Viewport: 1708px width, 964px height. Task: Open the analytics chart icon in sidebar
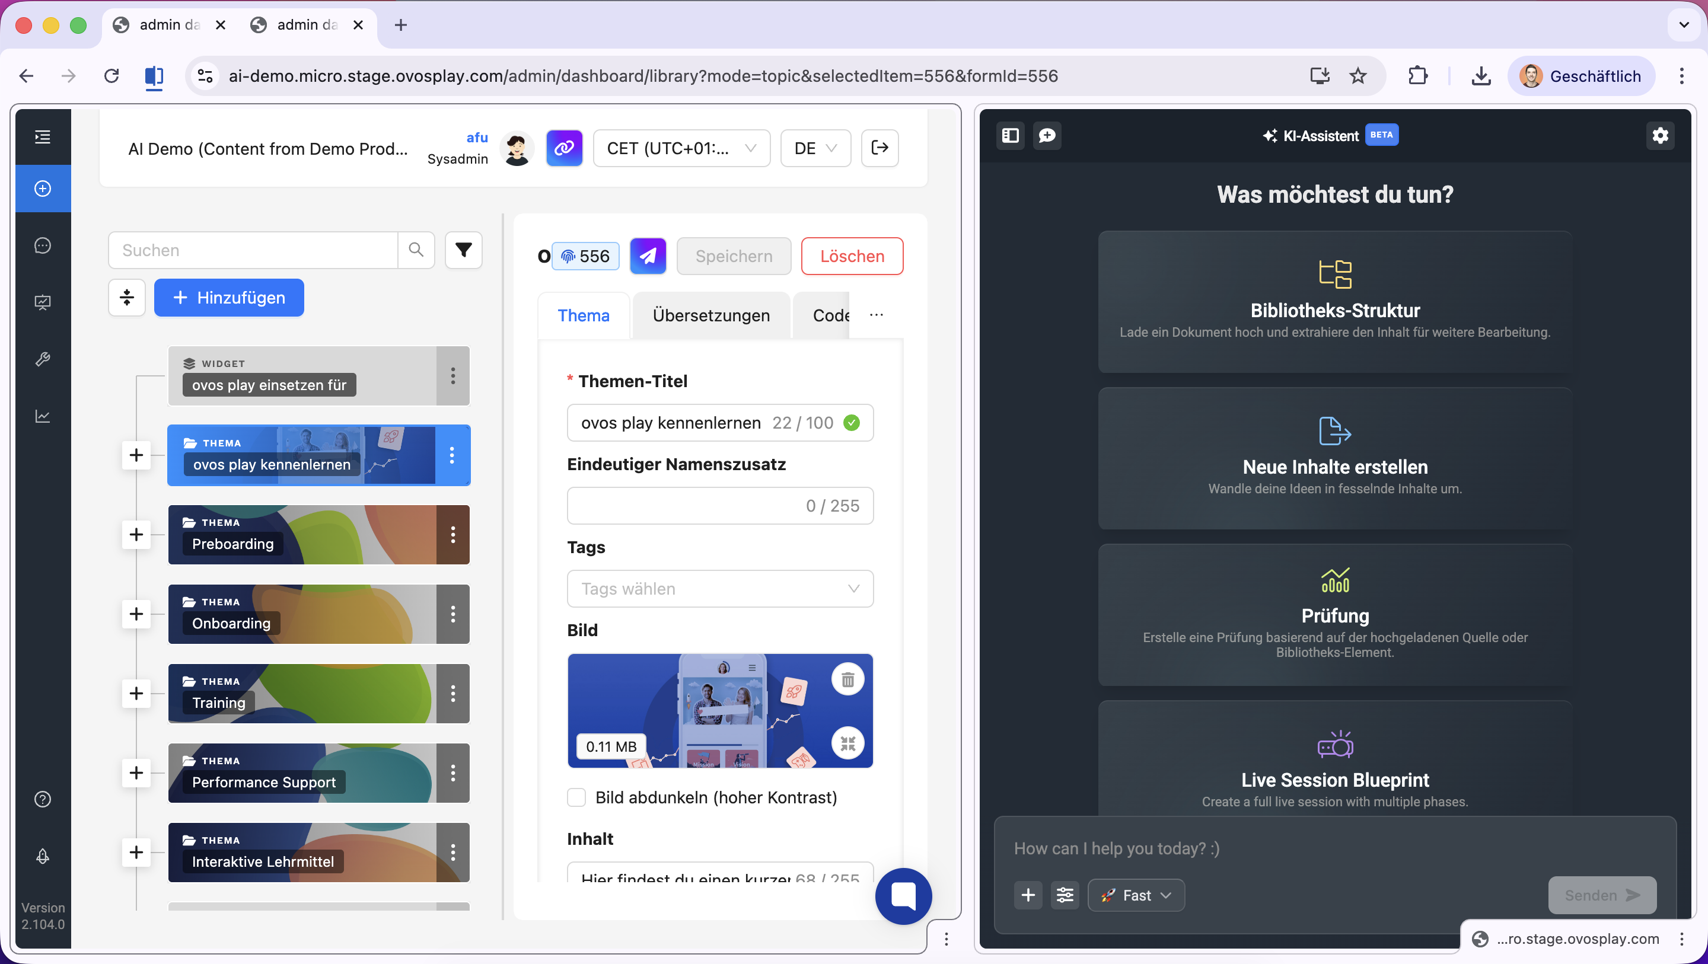[43, 416]
